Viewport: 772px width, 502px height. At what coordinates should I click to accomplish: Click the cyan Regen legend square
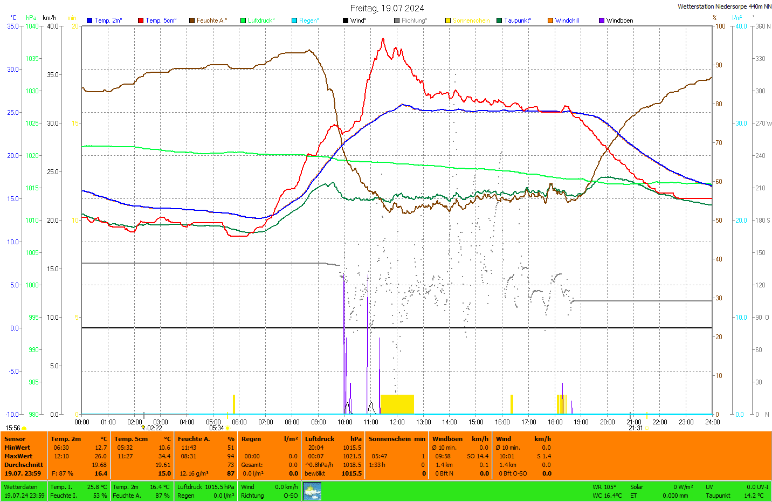pos(294,20)
